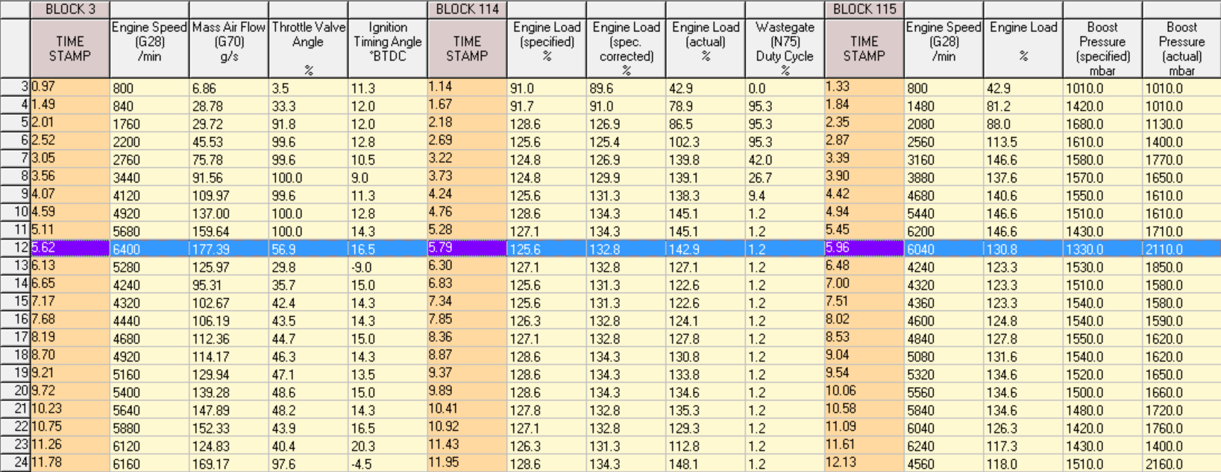Select the 5.62 time stamp cell
The height and width of the screenshot is (472, 1221).
click(69, 248)
